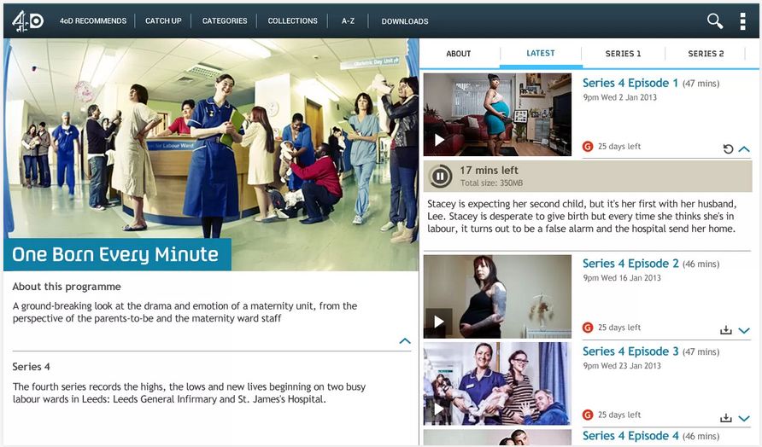The image size is (762, 447).
Task: Open the three-dot overflow menu
Action: [742, 21]
